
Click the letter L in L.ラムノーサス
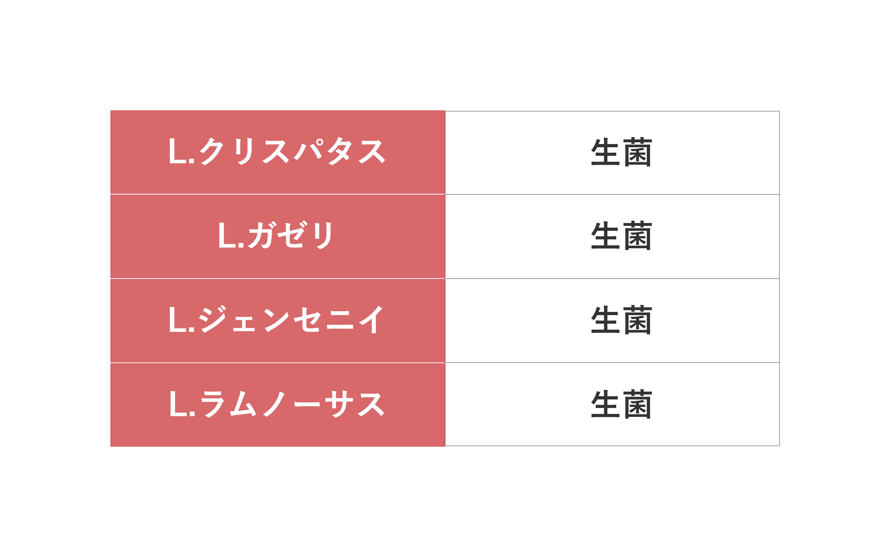(178, 404)
